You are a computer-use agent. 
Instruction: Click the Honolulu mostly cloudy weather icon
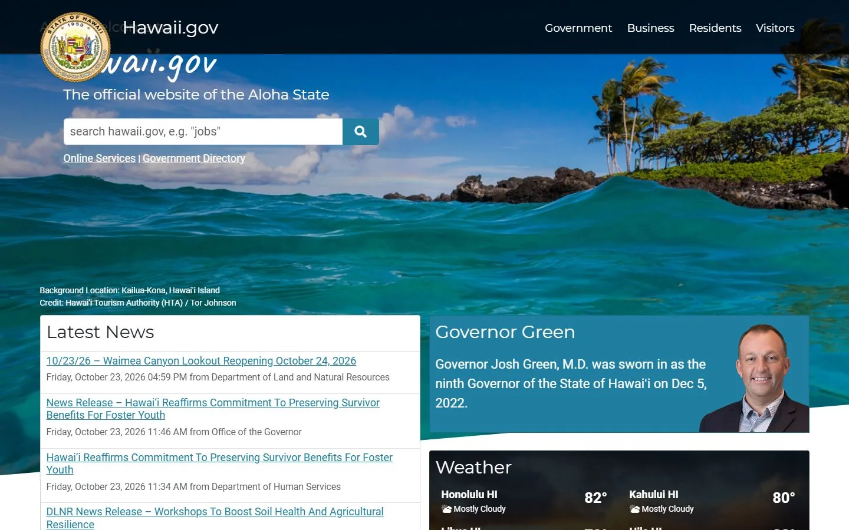tap(447, 509)
